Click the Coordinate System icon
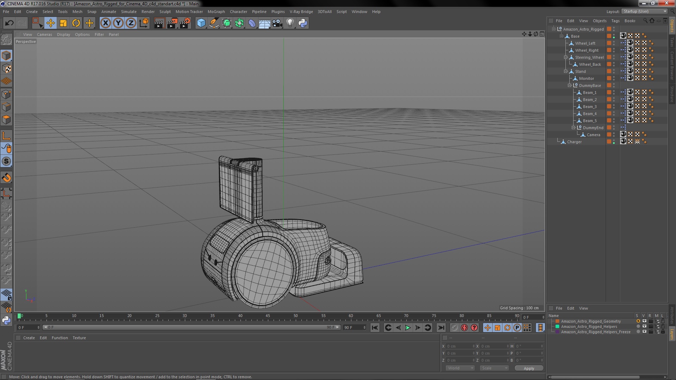This screenshot has height=380, width=676. pyautogui.click(x=144, y=23)
